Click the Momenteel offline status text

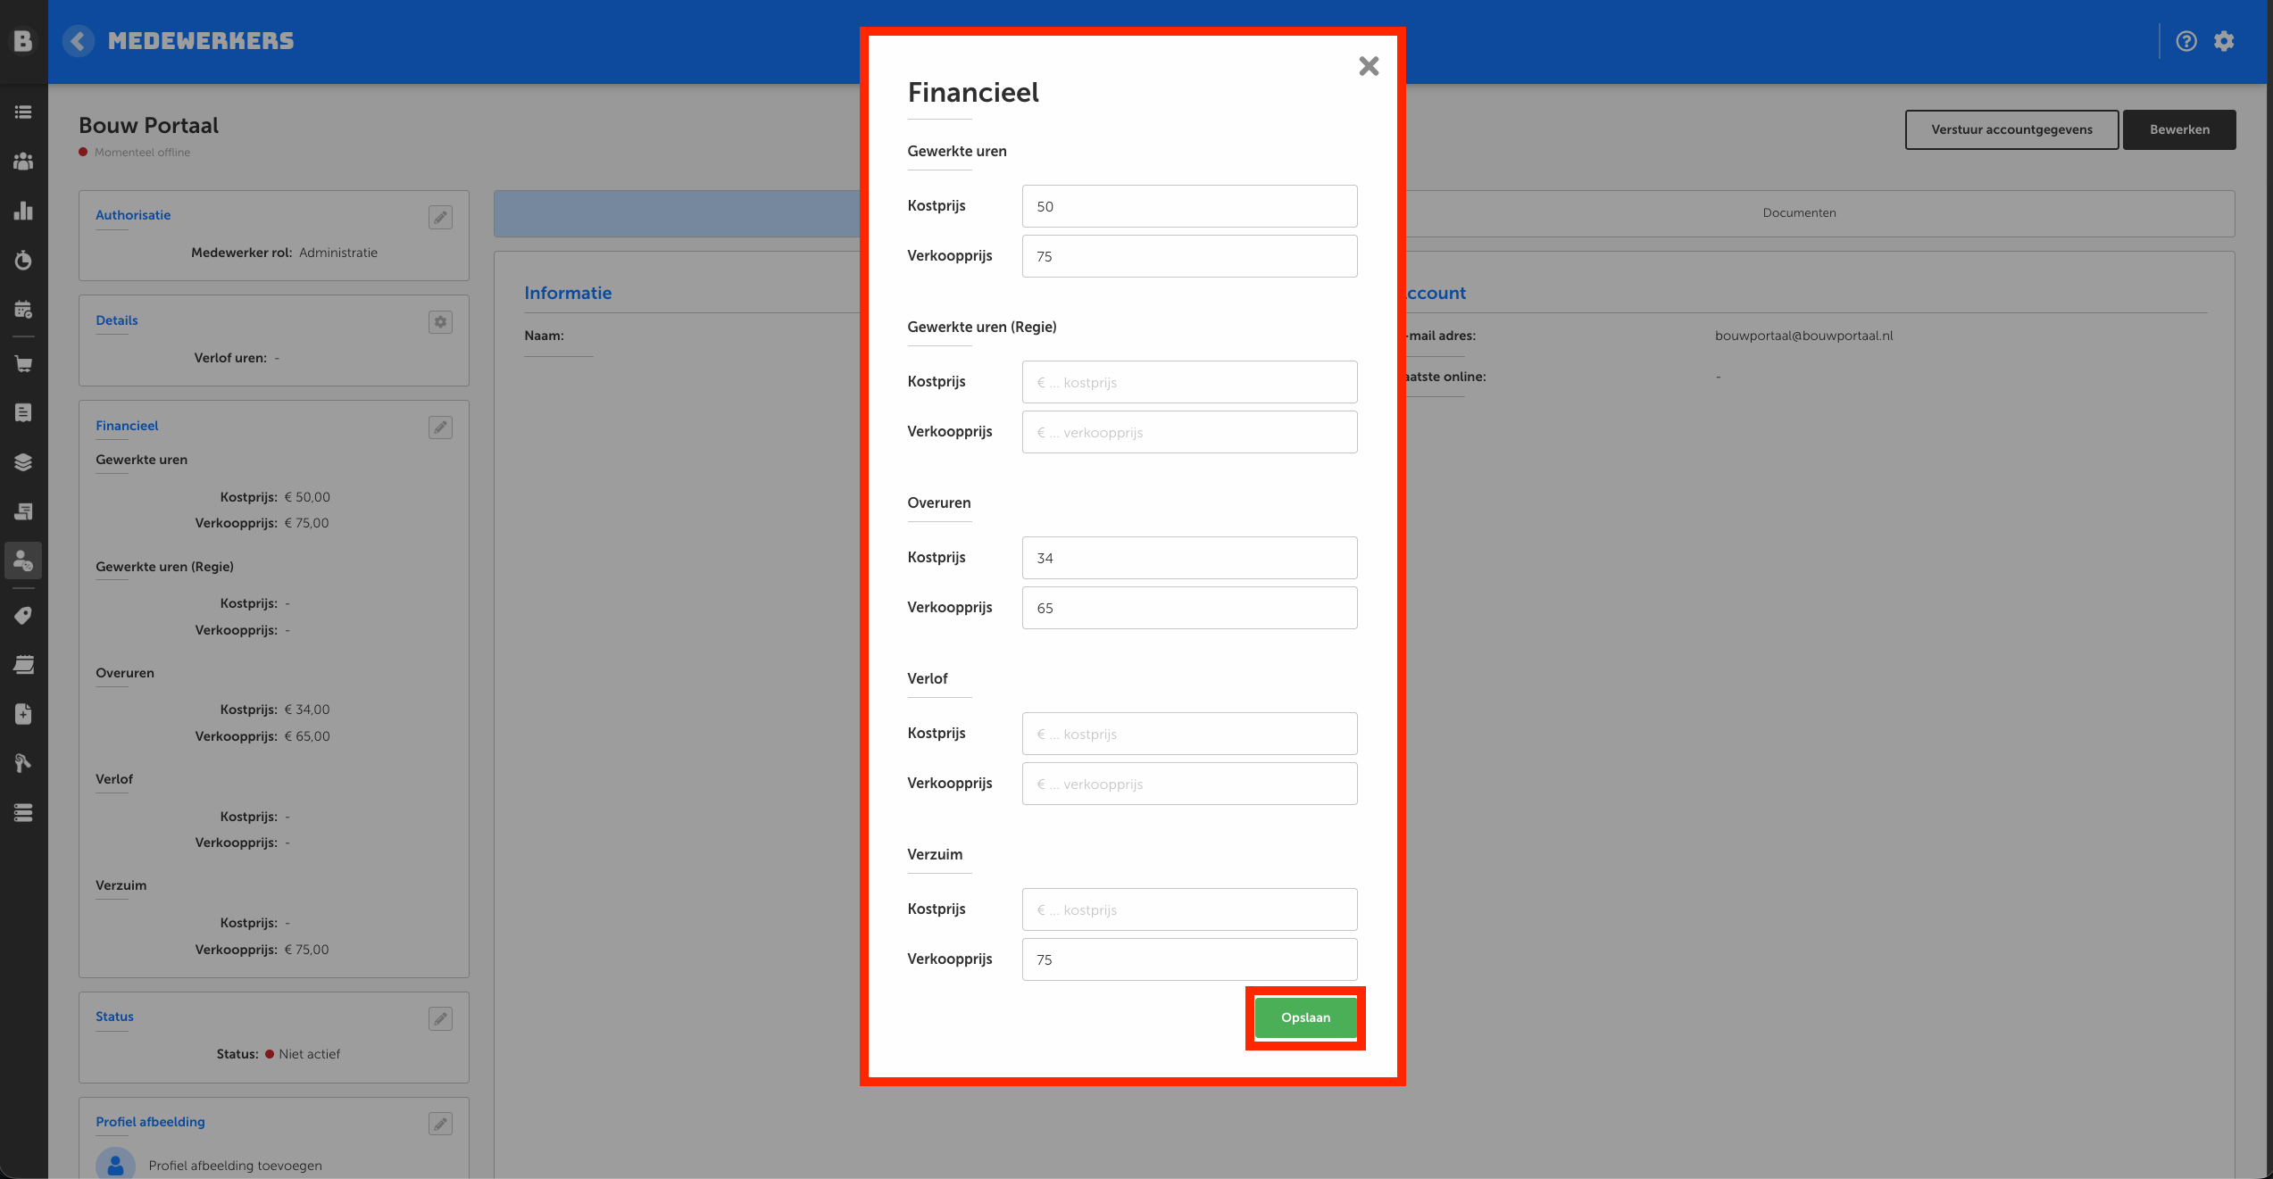(x=142, y=152)
